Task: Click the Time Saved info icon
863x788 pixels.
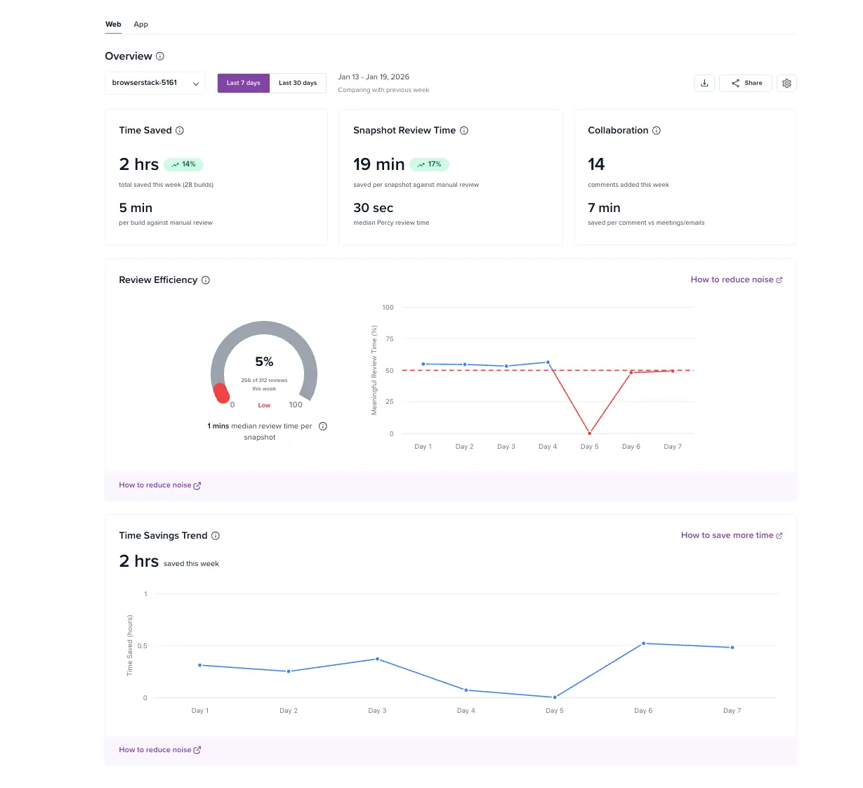Action: (180, 130)
